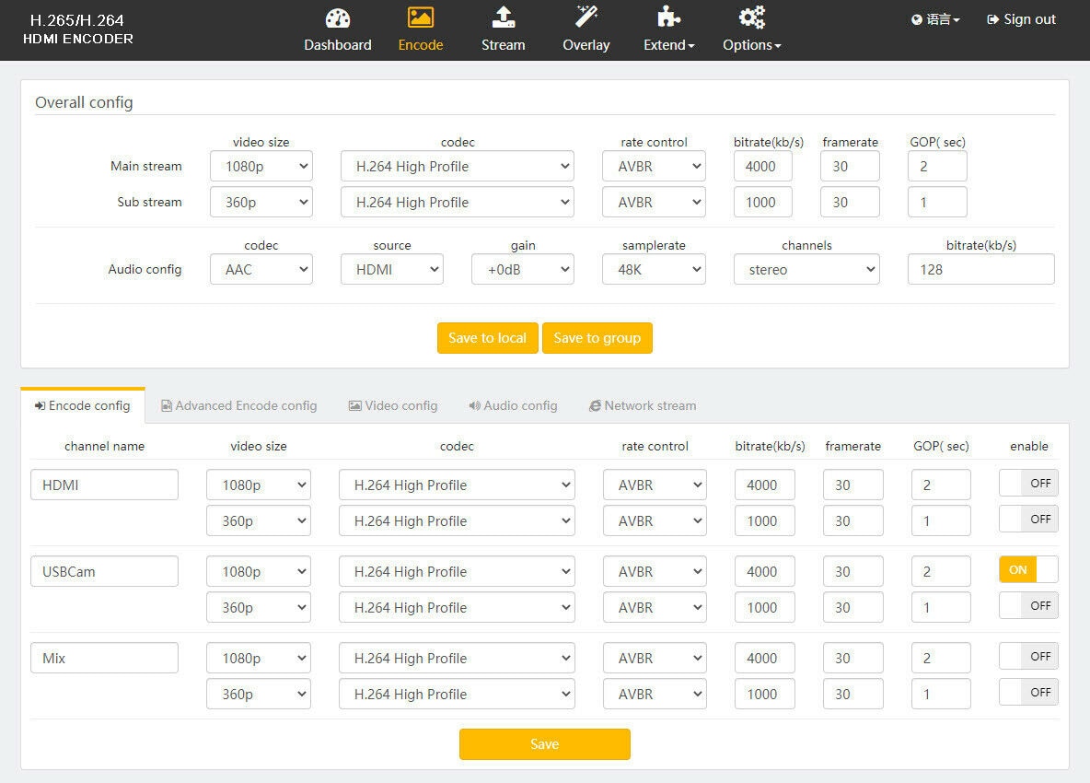Click the Main stream bitrate field
This screenshot has width=1090, height=783.
pos(762,166)
